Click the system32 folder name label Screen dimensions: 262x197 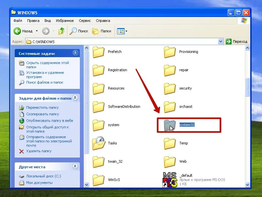click(187, 125)
